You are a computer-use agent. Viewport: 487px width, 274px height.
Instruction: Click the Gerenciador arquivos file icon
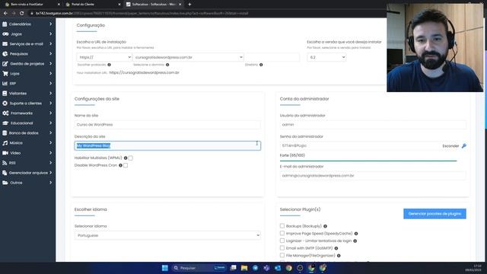pos(5,173)
